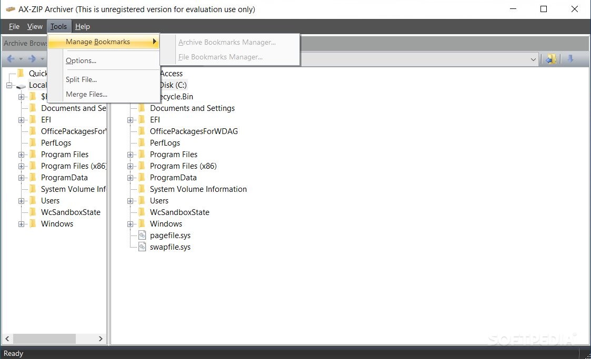Click the Windows folder icon in left tree
The image size is (591, 359).
click(33, 223)
